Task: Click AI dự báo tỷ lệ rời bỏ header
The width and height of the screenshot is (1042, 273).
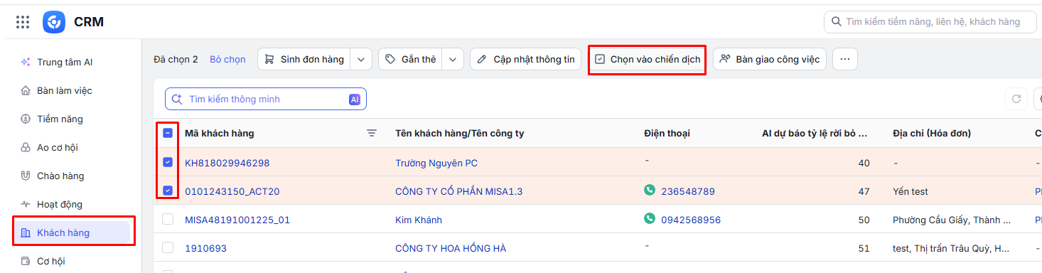Action: coord(815,133)
